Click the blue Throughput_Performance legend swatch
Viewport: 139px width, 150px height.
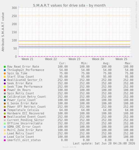click(x=5, y=70)
